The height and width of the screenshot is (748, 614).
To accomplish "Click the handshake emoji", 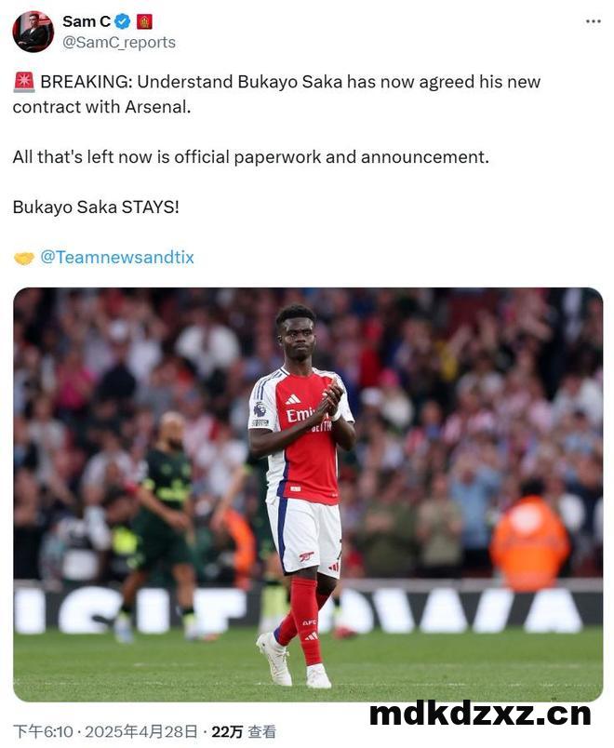I will pyautogui.click(x=24, y=258).
